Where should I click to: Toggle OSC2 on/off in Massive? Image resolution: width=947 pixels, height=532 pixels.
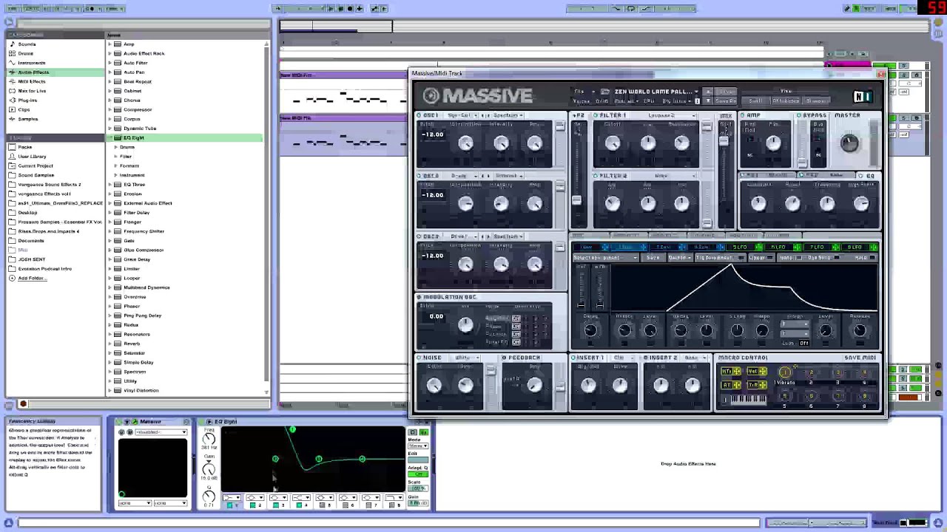[419, 177]
